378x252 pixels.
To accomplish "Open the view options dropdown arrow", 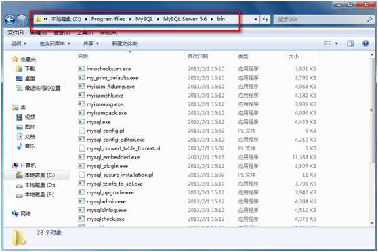I will (336, 43).
